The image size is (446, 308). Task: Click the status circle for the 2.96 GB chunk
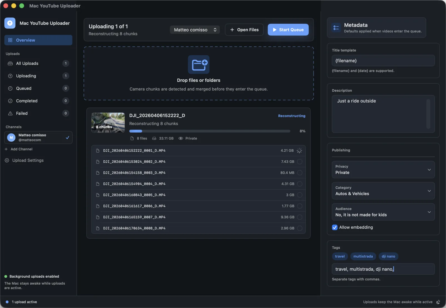[x=300, y=228]
